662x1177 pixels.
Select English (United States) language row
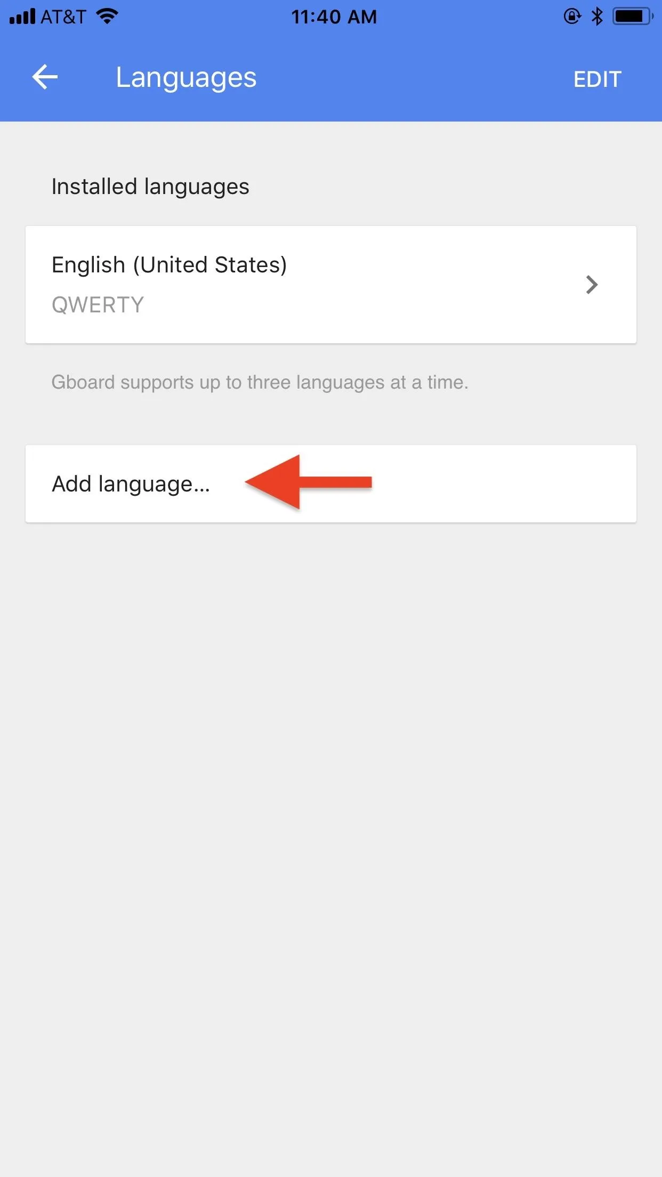[x=331, y=285]
